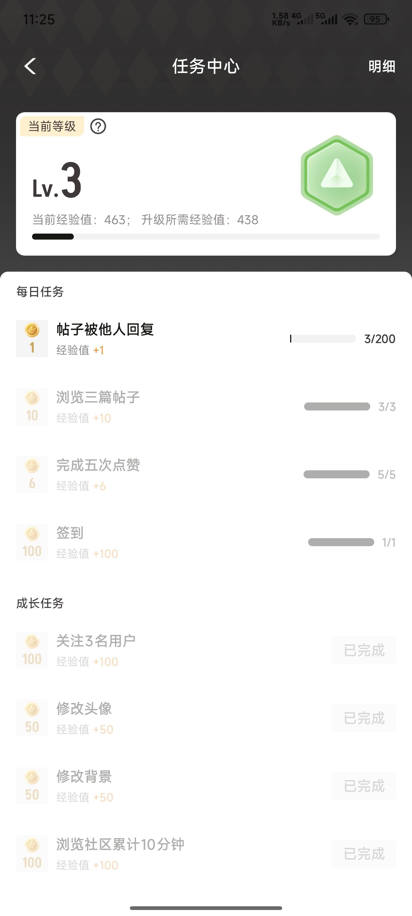Tap the 5/5 likes progress bar

point(336,474)
